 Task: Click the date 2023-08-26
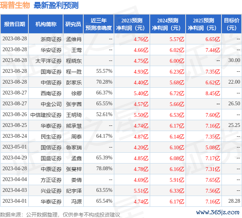15,114
